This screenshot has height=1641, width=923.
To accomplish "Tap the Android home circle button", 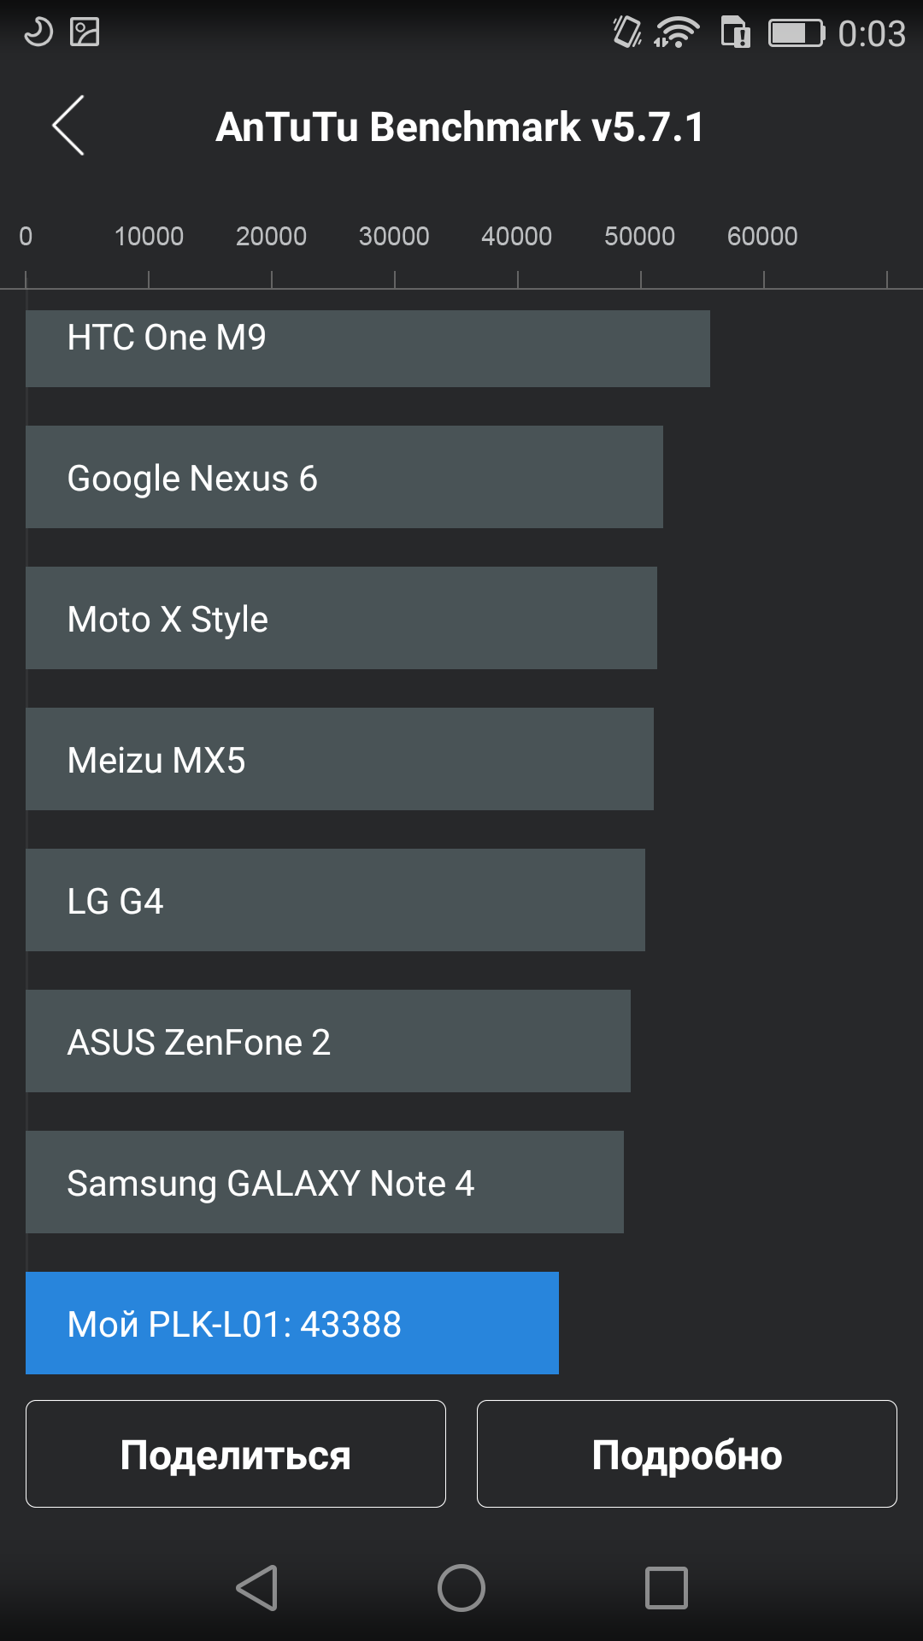I will (461, 1588).
